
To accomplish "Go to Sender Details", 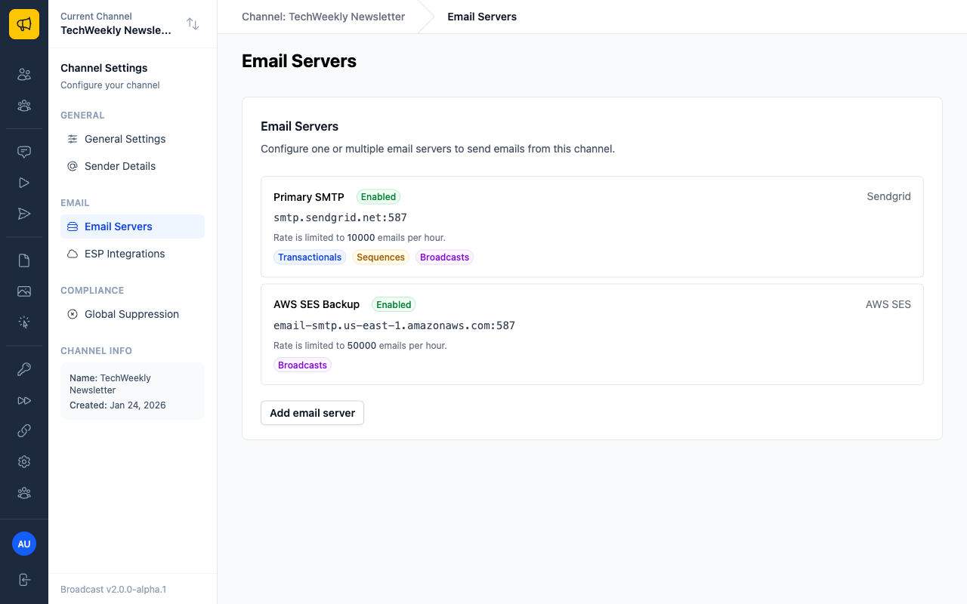I will pyautogui.click(x=132, y=166).
